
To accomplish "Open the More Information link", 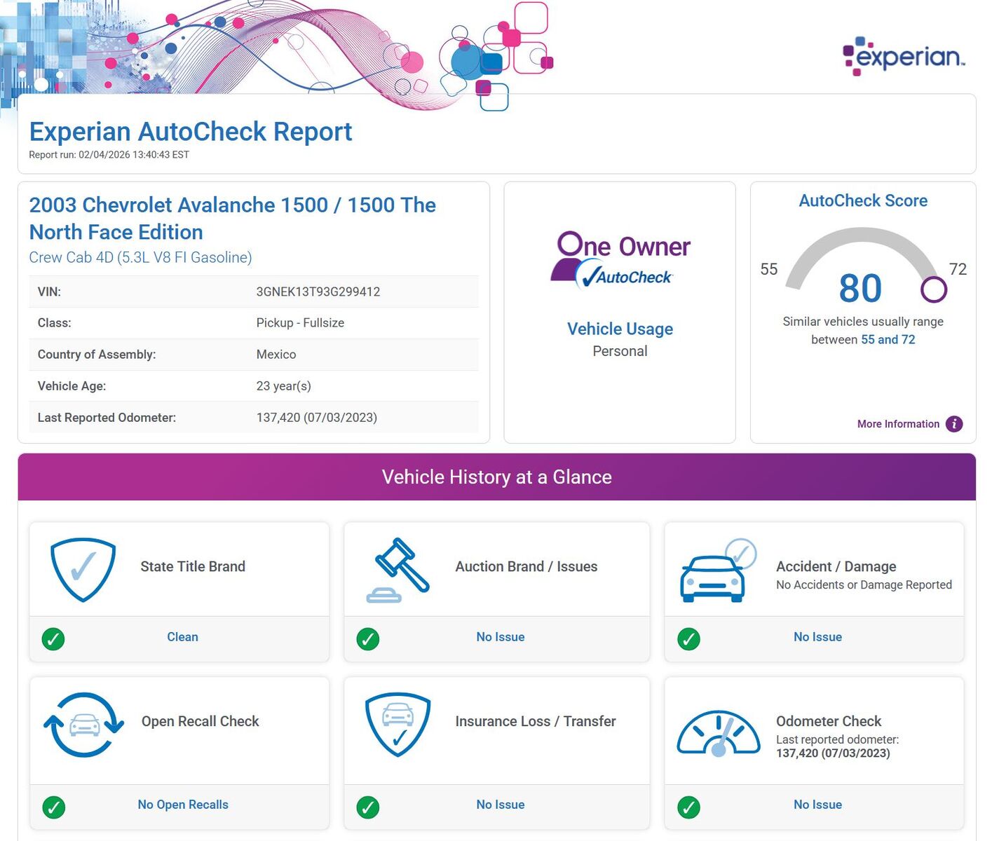I will (x=897, y=424).
